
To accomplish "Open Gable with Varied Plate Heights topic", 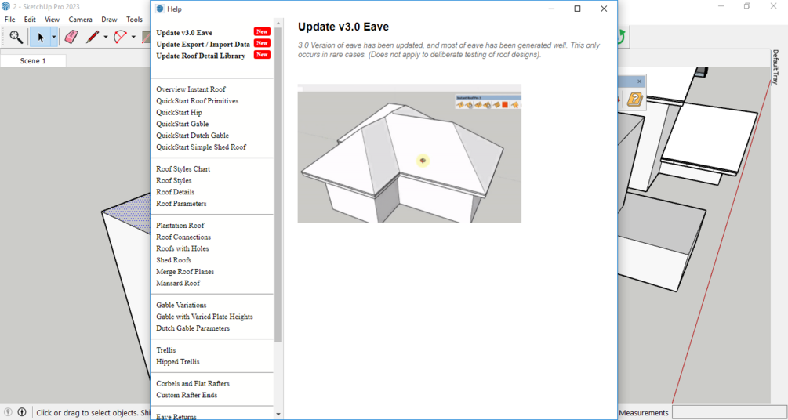I will 205,317.
